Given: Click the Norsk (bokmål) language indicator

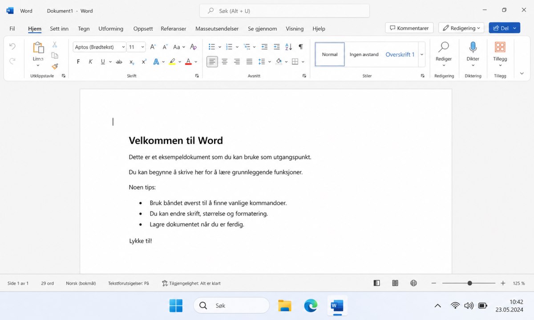Looking at the screenshot, I should (x=81, y=283).
